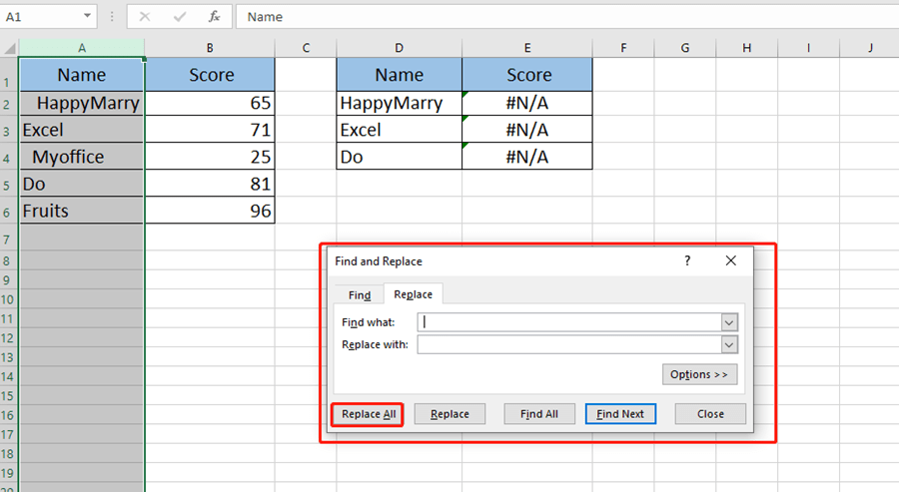Click the Close button in dialog
899x492 pixels.
[710, 414]
